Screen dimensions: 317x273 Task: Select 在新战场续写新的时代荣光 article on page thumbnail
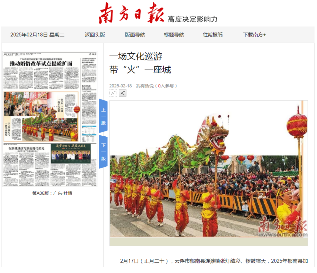point(26,148)
